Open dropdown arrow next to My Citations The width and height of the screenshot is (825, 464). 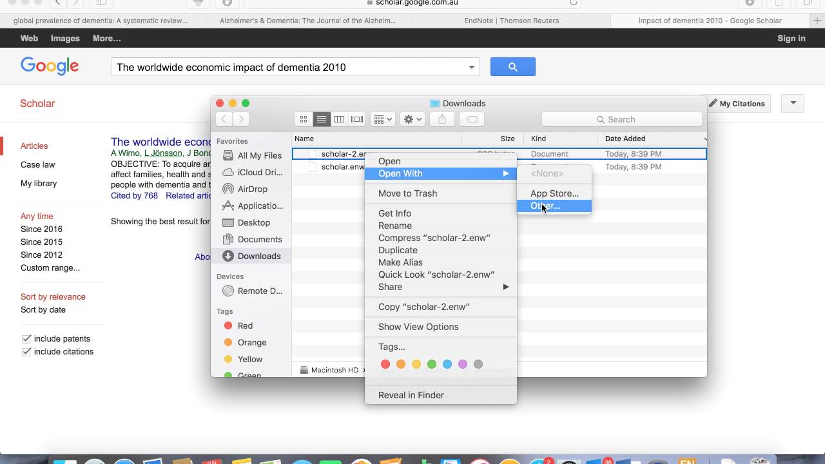793,103
